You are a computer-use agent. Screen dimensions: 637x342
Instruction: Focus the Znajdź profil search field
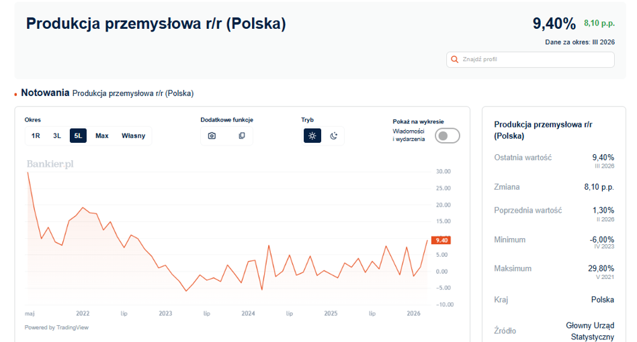(x=530, y=60)
